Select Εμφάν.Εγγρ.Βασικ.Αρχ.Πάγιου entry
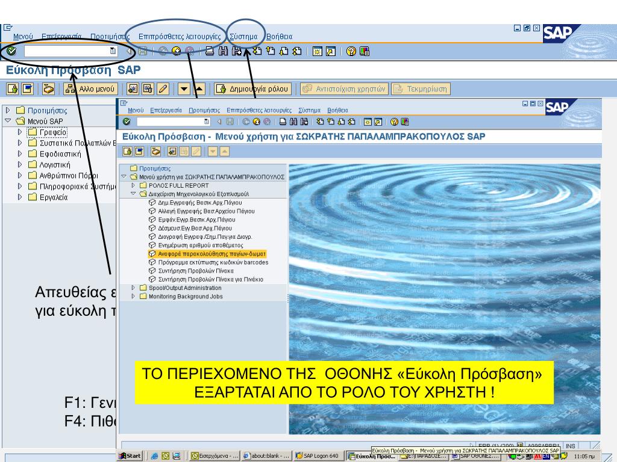 (x=196, y=220)
